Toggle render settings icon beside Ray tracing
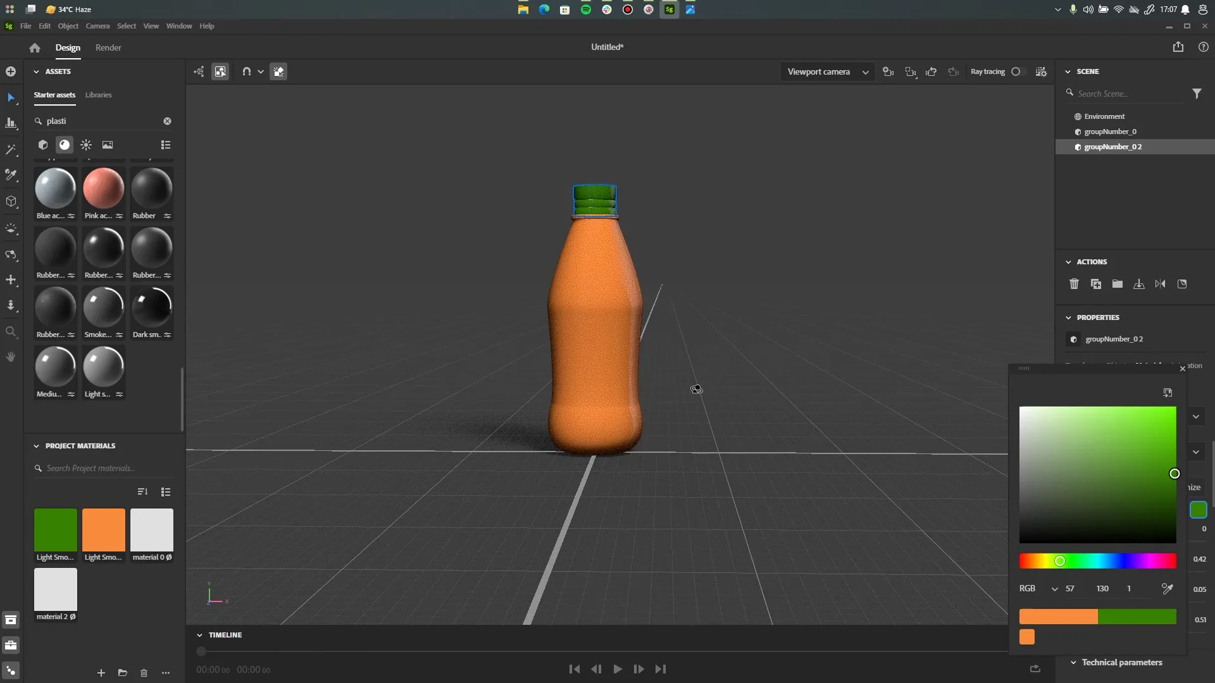Image resolution: width=1215 pixels, height=683 pixels. 1041,71
